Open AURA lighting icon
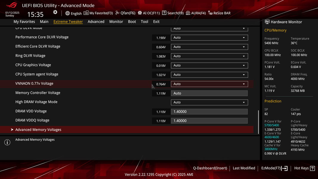The height and width of the screenshot is (179, 318). click(188, 13)
